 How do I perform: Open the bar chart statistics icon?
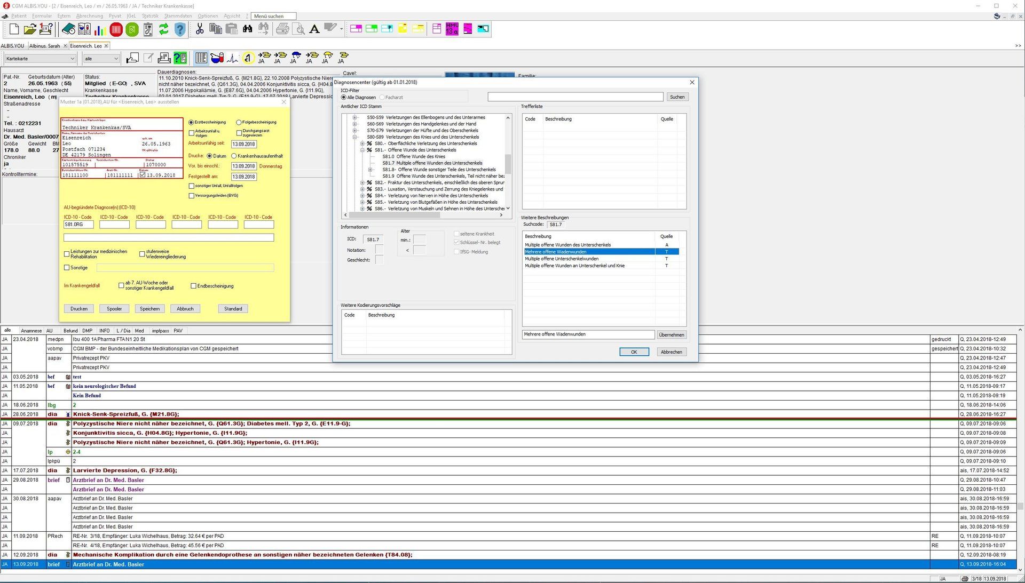point(100,29)
